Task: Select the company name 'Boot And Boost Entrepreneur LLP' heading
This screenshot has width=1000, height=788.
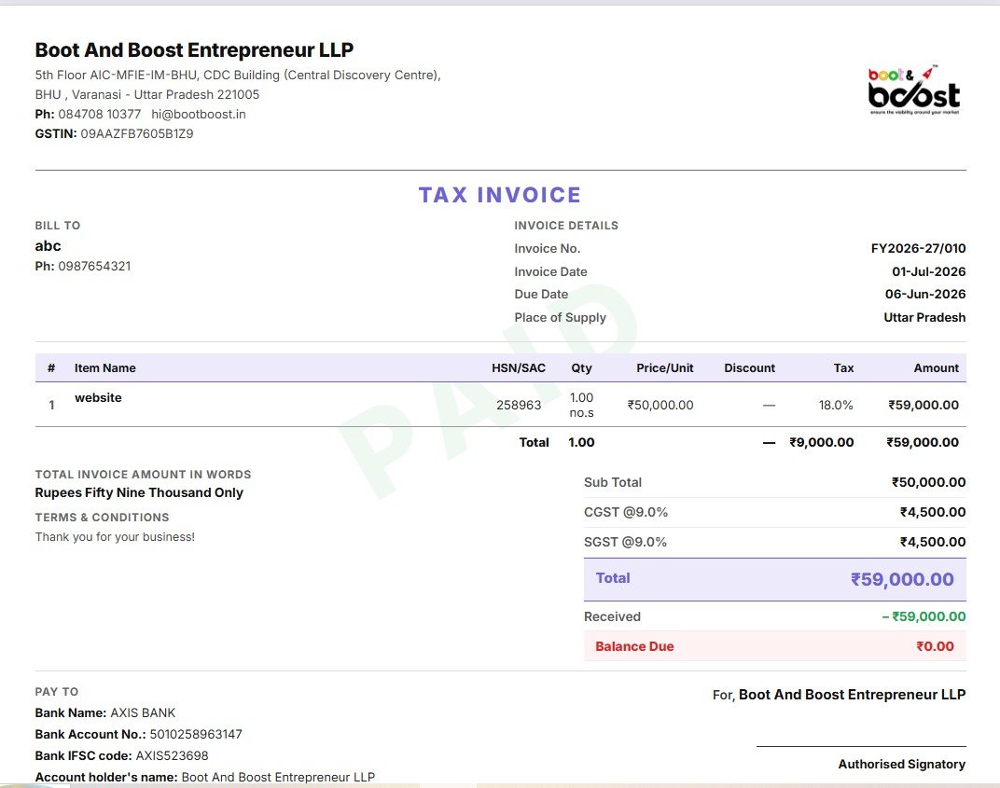Action: [x=195, y=49]
